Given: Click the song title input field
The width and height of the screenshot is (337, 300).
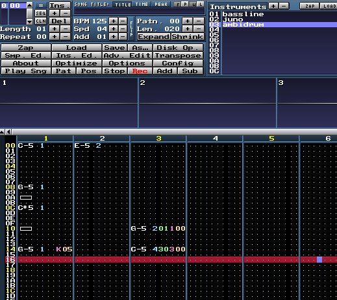Looking at the screenshot, I should [139, 11].
